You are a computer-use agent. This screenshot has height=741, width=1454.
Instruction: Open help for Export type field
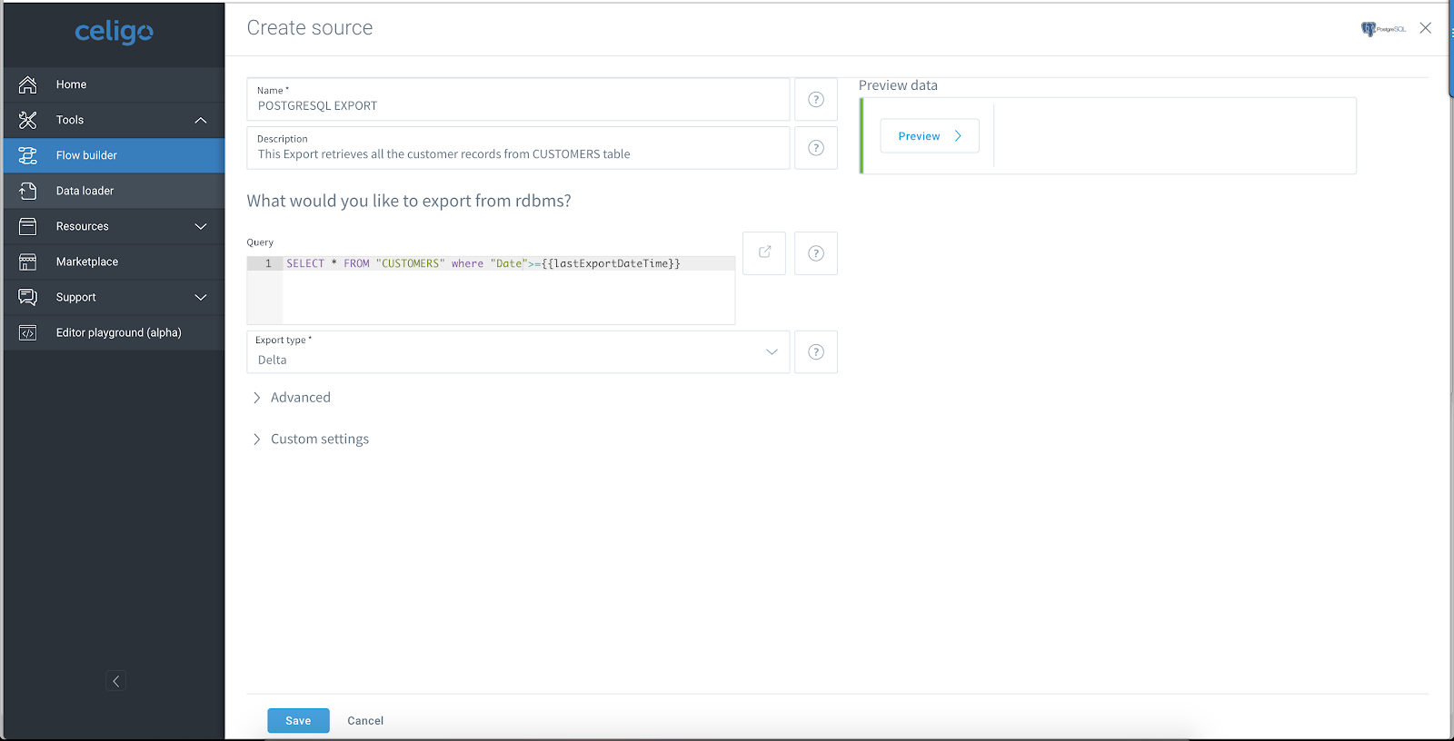point(816,352)
